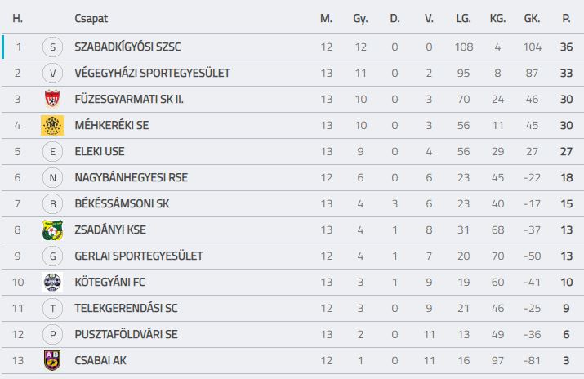Click the Füzesgyarmati SK II. red crest icon
This screenshot has width=584, height=379.
tap(52, 99)
